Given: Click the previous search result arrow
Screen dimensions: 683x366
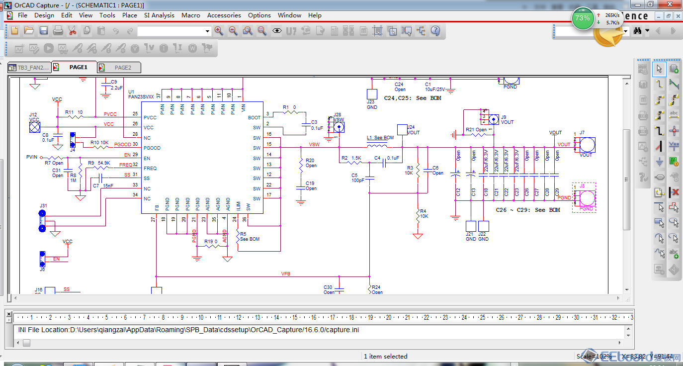Looking at the screenshot, I should [658, 31].
